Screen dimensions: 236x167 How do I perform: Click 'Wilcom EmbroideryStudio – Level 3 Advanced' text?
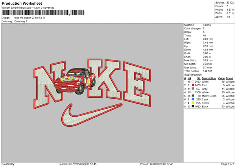tap(28, 8)
